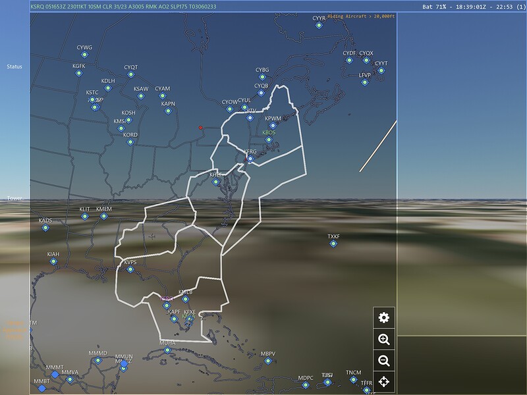Click the "Hiding Aircraft > 20,000ft" notice

pyautogui.click(x=361, y=16)
